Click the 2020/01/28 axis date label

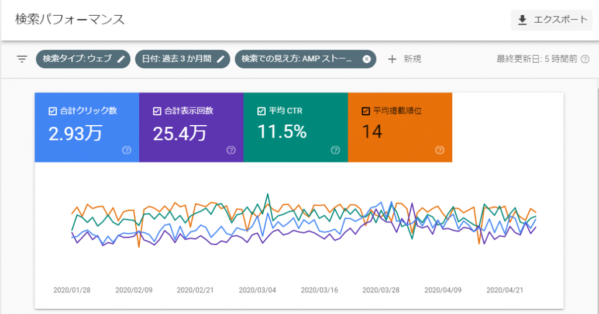(72, 290)
